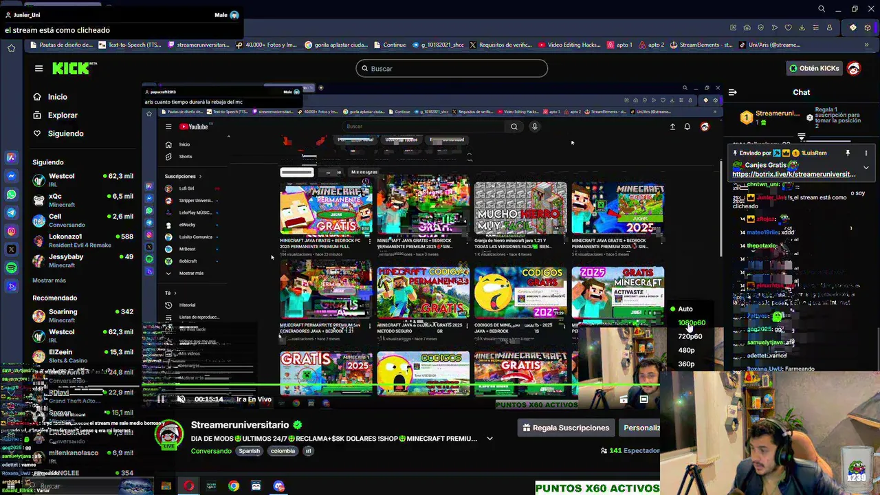Open StreamElements bookmark
Screen dimensions: 880x495
point(701,45)
